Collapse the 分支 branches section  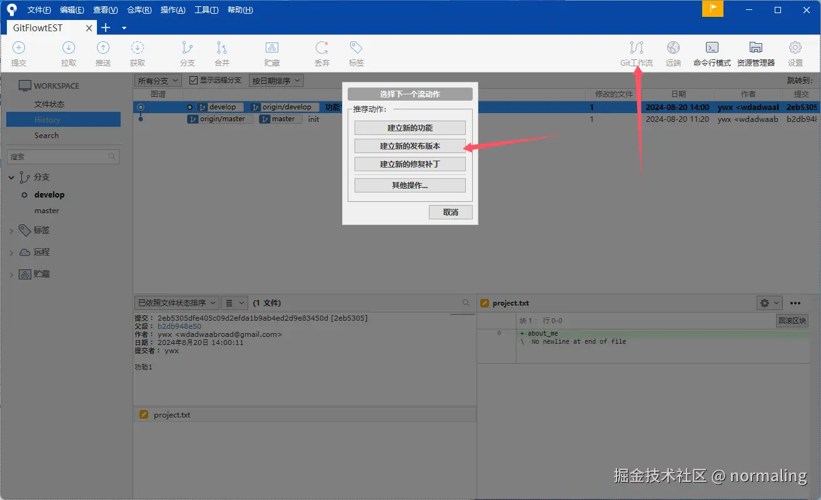[x=11, y=178]
